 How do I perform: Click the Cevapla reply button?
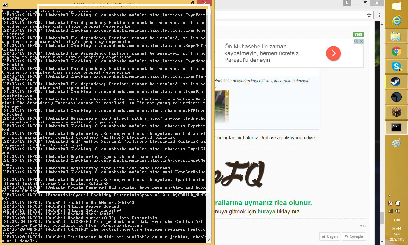354,236
